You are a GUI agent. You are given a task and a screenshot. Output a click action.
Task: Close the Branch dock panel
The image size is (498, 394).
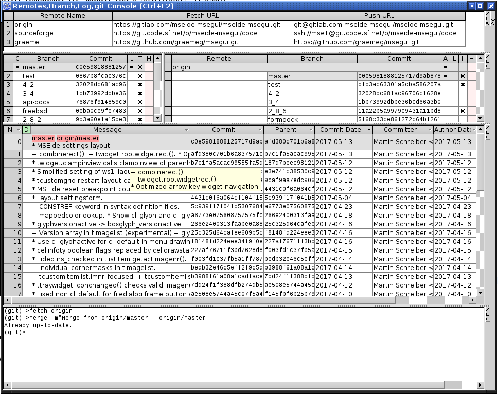pos(487,56)
